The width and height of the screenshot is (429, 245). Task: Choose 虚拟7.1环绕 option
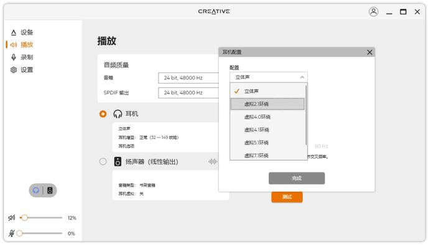[267, 155]
